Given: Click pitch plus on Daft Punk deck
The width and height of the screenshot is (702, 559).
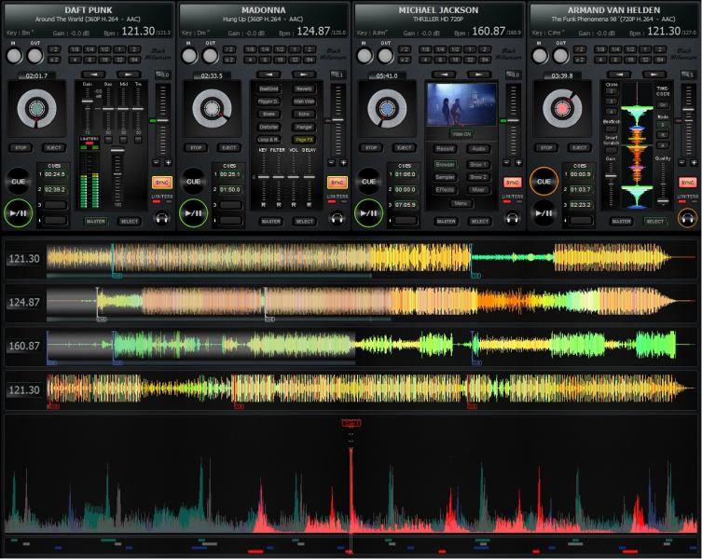Looking at the screenshot, I should tap(169, 163).
